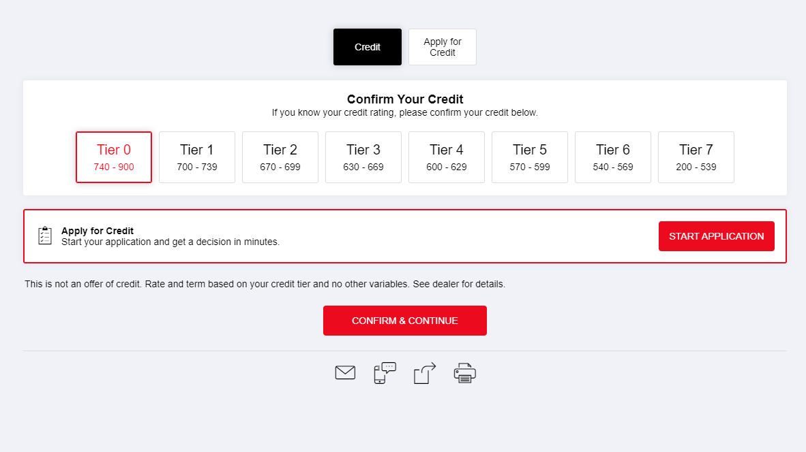Click the Confirm Your Credit heading
The height and width of the screenshot is (452, 806).
(405, 99)
